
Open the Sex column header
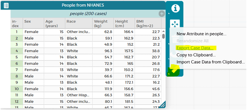tap(33, 23)
